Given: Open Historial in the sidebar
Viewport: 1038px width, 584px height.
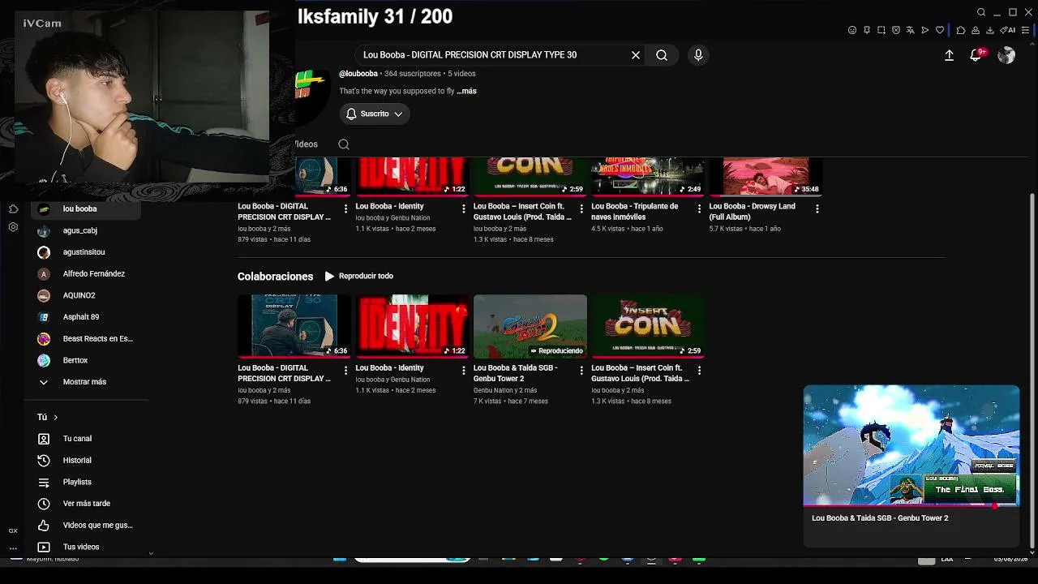Looking at the screenshot, I should [x=86, y=461].
